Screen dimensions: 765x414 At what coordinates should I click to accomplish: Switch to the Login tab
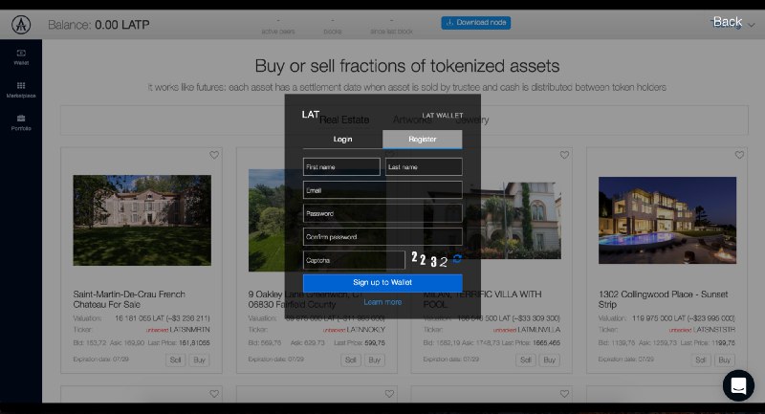pyautogui.click(x=342, y=139)
